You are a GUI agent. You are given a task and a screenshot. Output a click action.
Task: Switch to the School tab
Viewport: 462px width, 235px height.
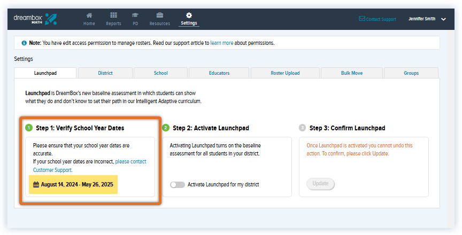point(160,73)
